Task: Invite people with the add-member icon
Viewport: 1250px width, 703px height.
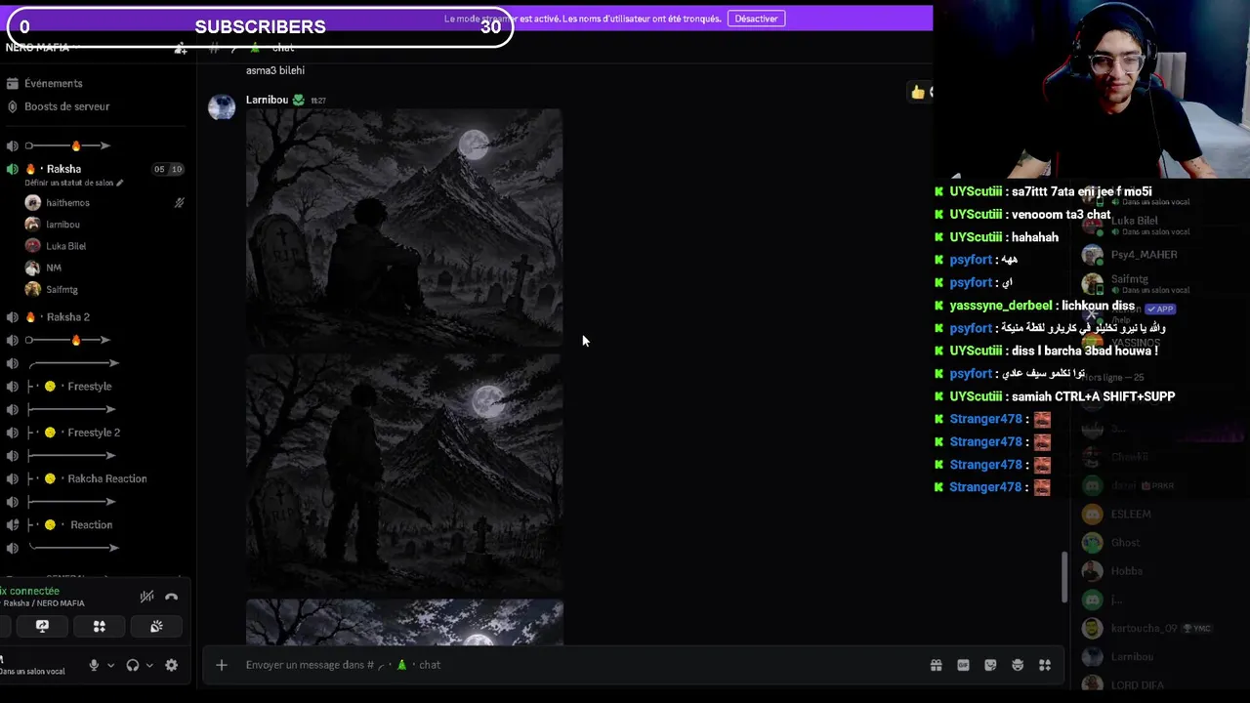Action: 180,48
